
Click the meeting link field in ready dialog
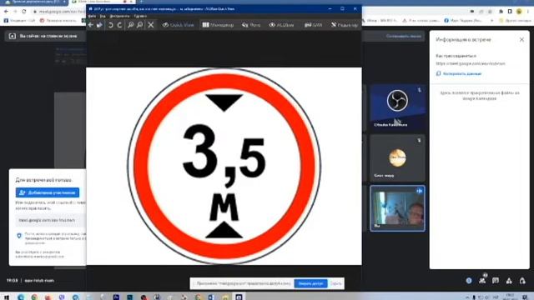pyautogui.click(x=50, y=220)
